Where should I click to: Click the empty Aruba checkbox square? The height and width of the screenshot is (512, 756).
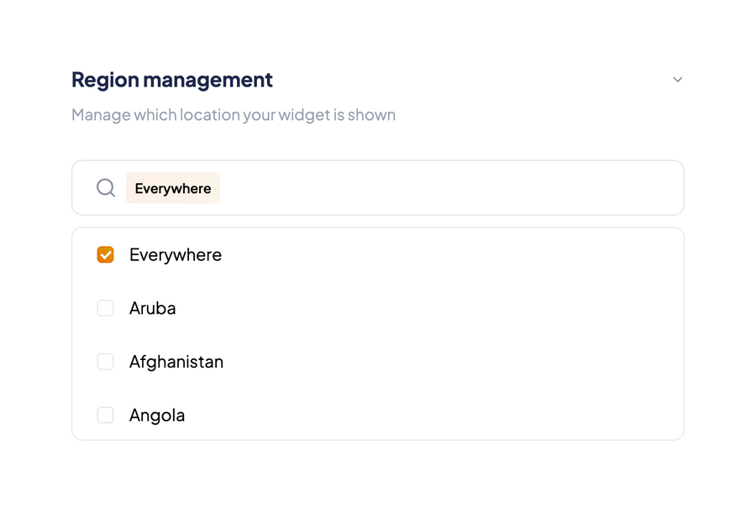pyautogui.click(x=105, y=308)
